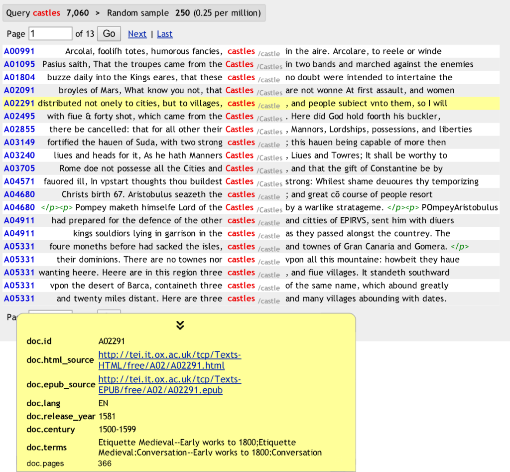Open document A03149 link
Screen dimensions: 510x472
[x=19, y=142]
